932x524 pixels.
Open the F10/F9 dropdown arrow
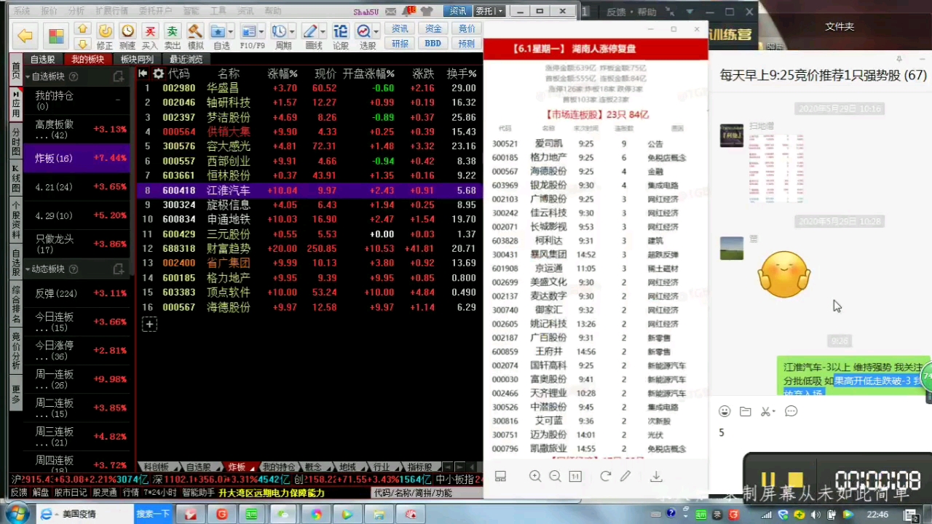pos(261,32)
